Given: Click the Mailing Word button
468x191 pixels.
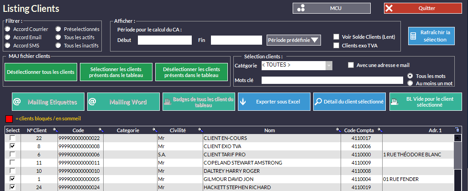Looking at the screenshot, I should (123, 102).
